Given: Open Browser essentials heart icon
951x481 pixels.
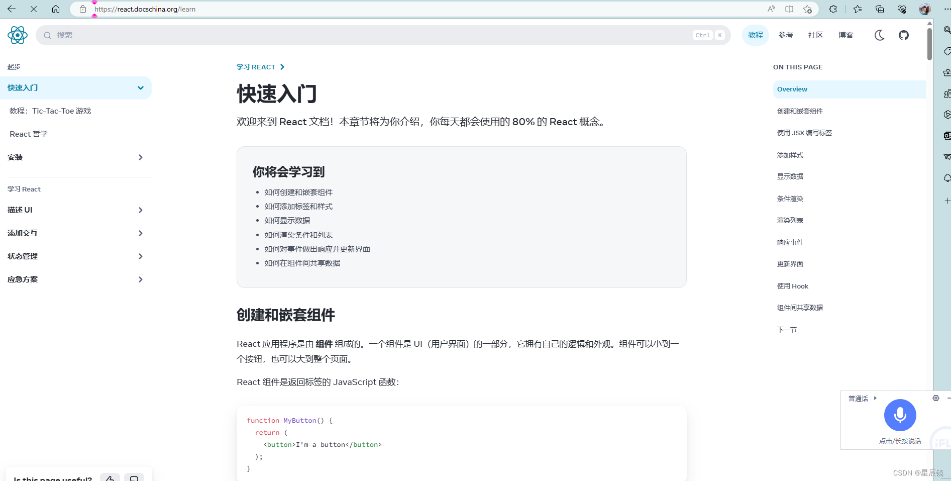Looking at the screenshot, I should click(x=902, y=9).
